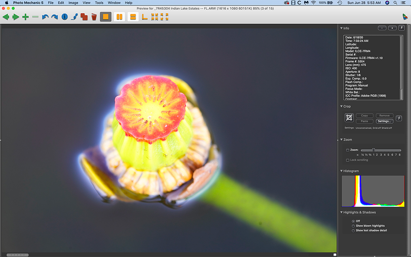The height and width of the screenshot is (257, 411).
Task: Select the Off radio button for highlights
Action: point(353,221)
